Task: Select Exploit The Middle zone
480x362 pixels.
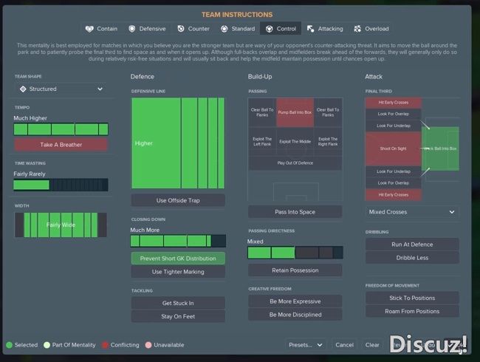Action: point(295,142)
